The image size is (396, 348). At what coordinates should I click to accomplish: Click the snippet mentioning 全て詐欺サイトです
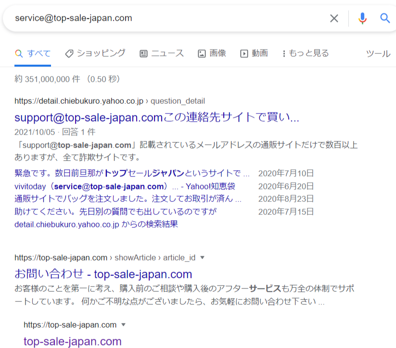(x=186, y=151)
